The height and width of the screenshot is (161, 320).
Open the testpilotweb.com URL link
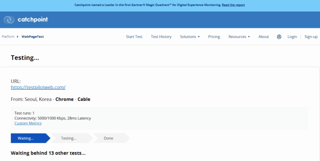(38, 87)
